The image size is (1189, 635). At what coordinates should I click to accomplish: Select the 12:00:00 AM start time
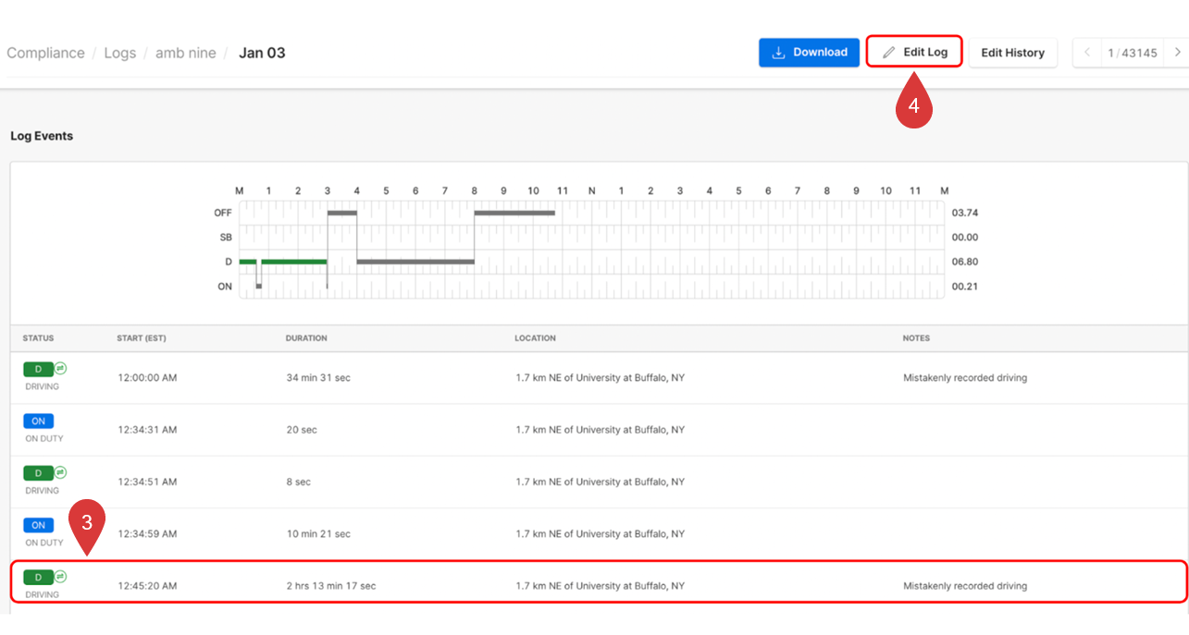tap(147, 378)
